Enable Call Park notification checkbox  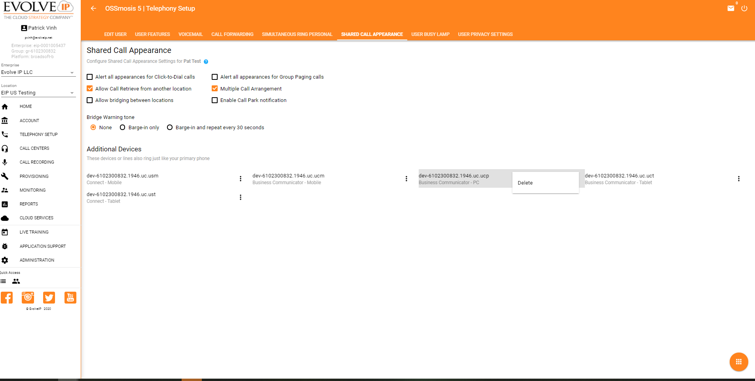tap(215, 100)
